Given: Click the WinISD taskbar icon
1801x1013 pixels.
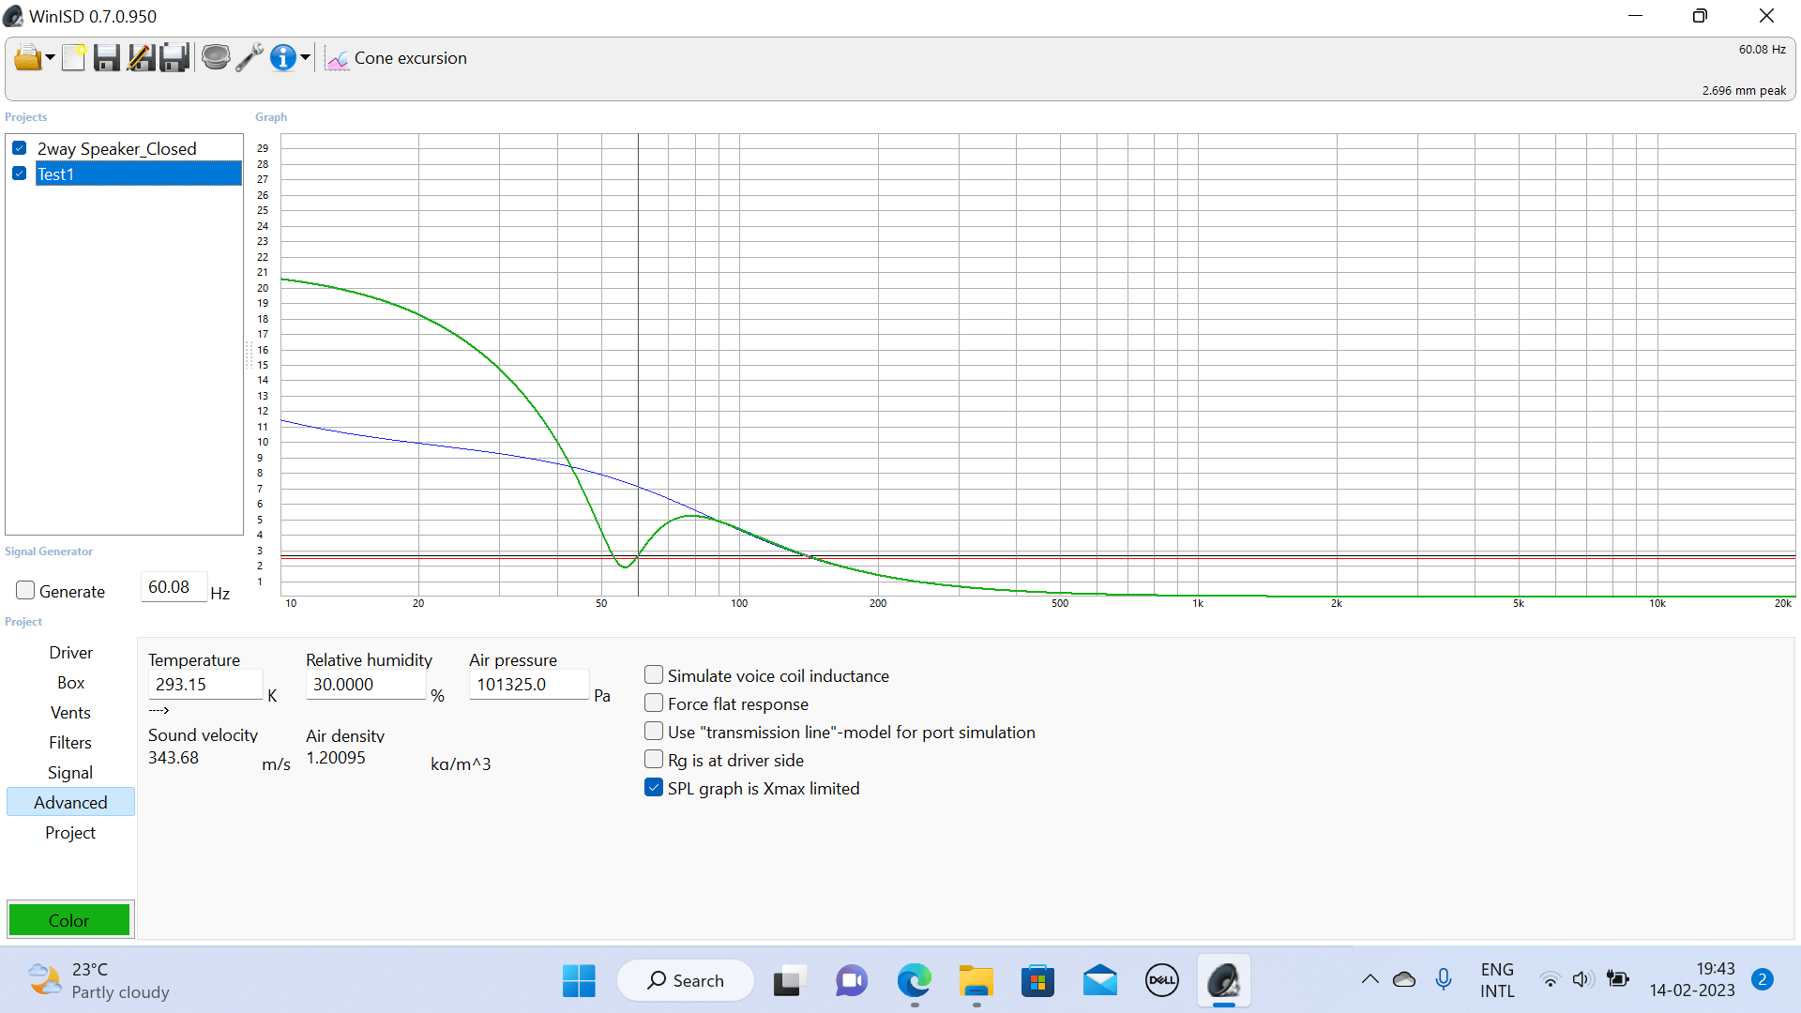Looking at the screenshot, I should [1224, 981].
